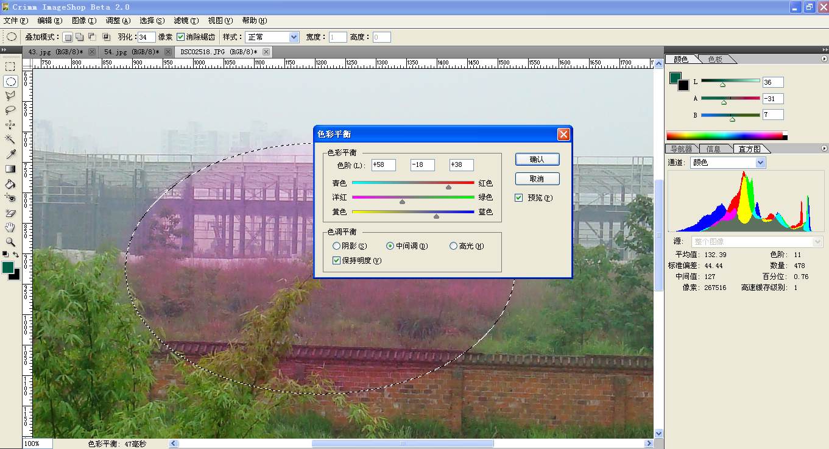Click the 黄色–蓝色 slider track
The width and height of the screenshot is (829, 449).
[x=413, y=212]
